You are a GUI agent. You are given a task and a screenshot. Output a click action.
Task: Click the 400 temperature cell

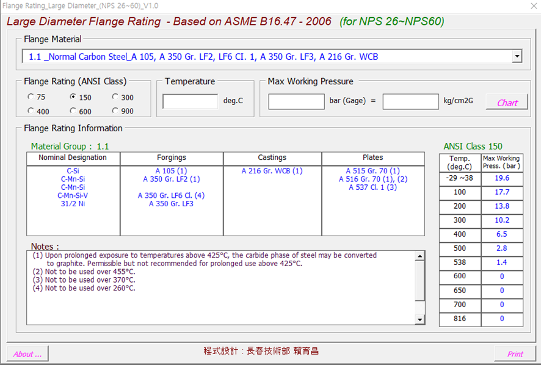pyautogui.click(x=460, y=234)
